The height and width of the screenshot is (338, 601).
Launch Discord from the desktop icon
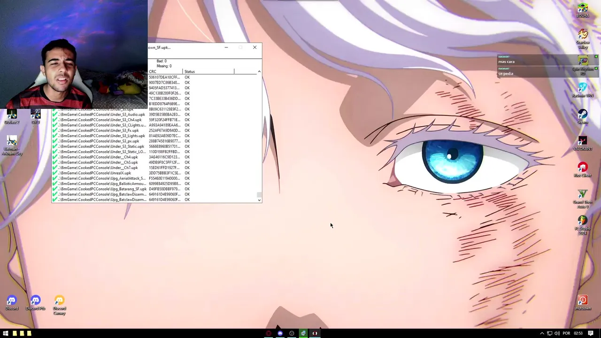(12, 303)
